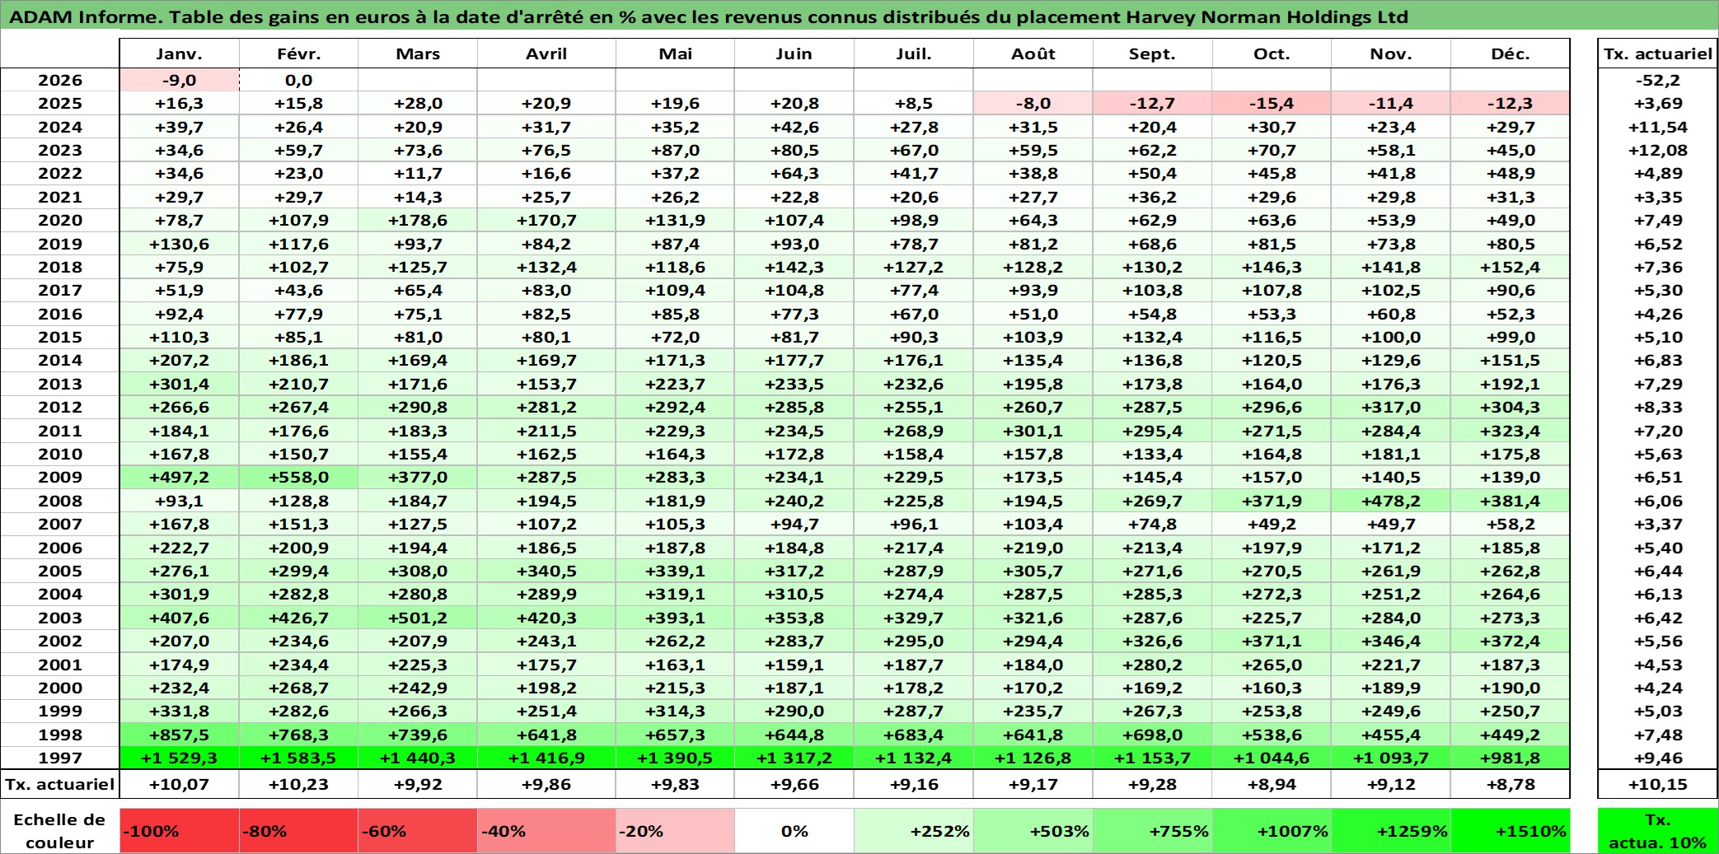Select the +501,2 cell for March 2003
This screenshot has width=1719, height=854.
point(417,618)
